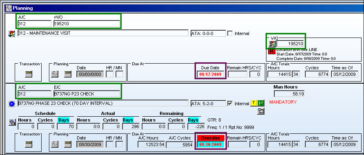The height and width of the screenshot is (155, 364).
Task: Click the ATA: 5-2-0 field
Action: (208, 103)
